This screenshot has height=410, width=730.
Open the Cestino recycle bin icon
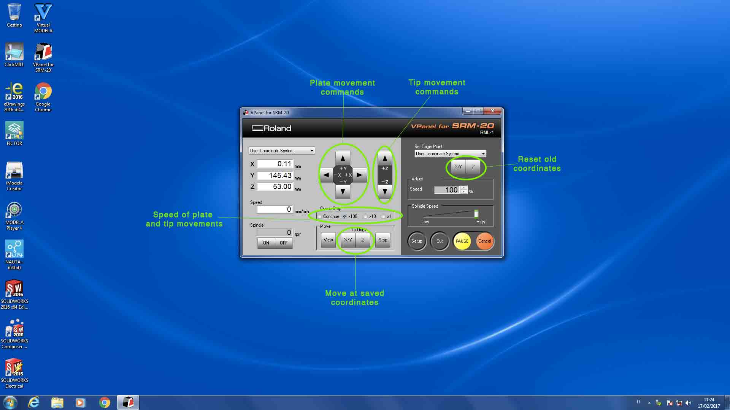click(x=14, y=15)
